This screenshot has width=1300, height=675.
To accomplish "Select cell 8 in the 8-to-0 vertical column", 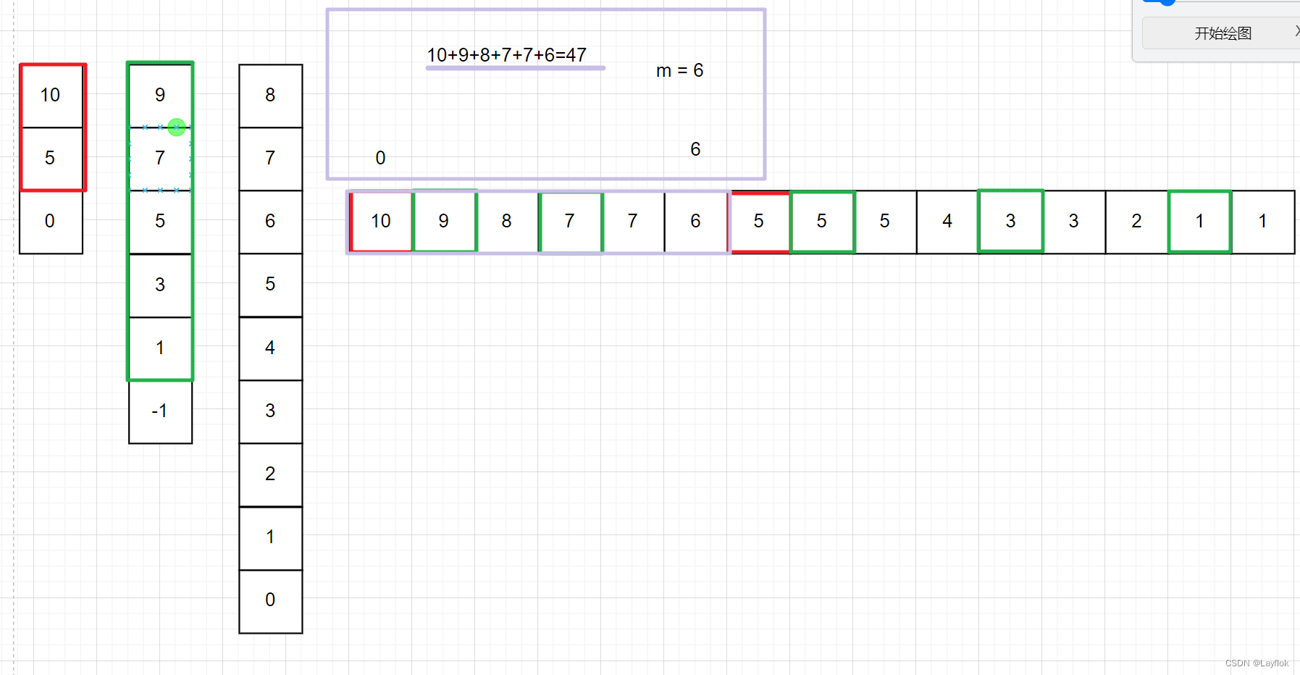I will tap(271, 96).
